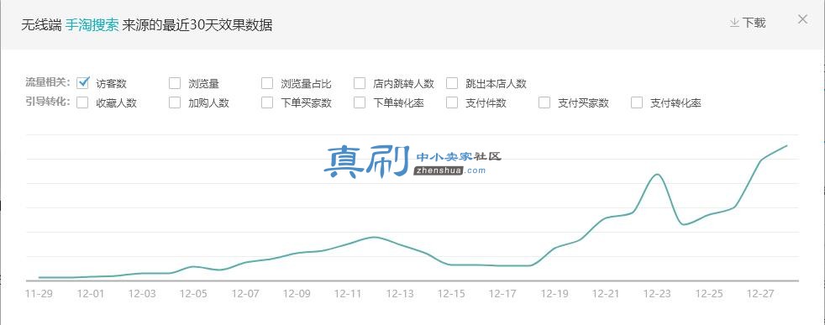Click the 下载 link text
This screenshot has height=325, width=825.
coord(754,24)
